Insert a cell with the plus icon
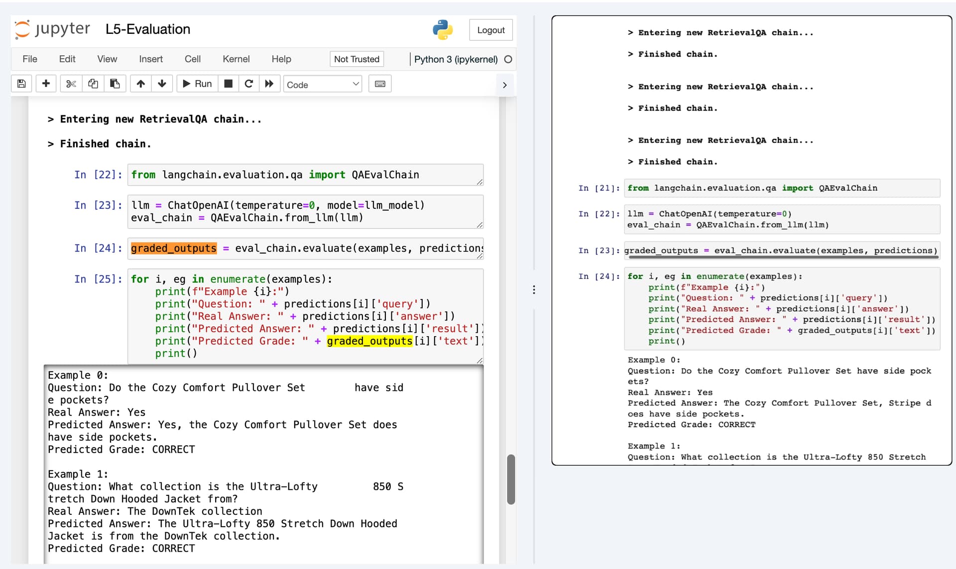The image size is (956, 569). click(46, 84)
